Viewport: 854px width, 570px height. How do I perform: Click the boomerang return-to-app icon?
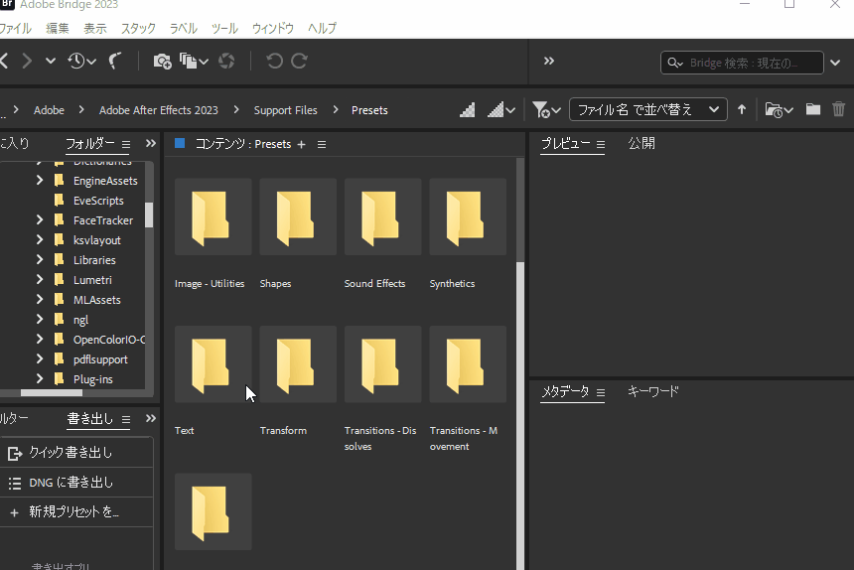[x=115, y=61]
